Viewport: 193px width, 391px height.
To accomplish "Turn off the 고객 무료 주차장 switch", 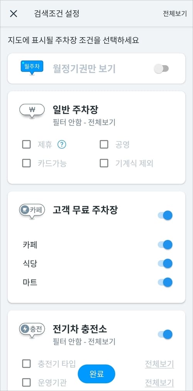I will [165, 215].
